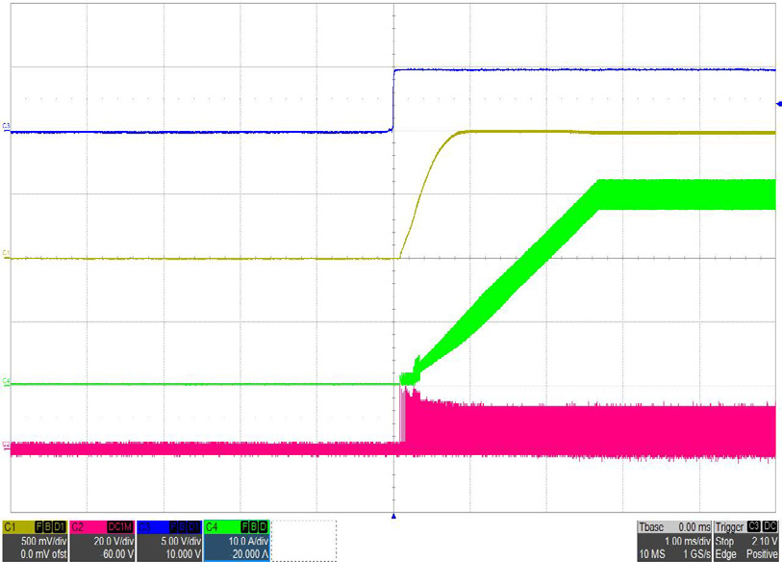This screenshot has width=782, height=562.
Task: Click the C3 ground level marker at left edge
Action: 7,127
